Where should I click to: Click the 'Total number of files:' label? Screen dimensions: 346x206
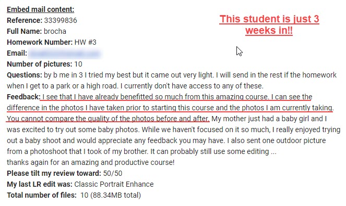coord(42,195)
